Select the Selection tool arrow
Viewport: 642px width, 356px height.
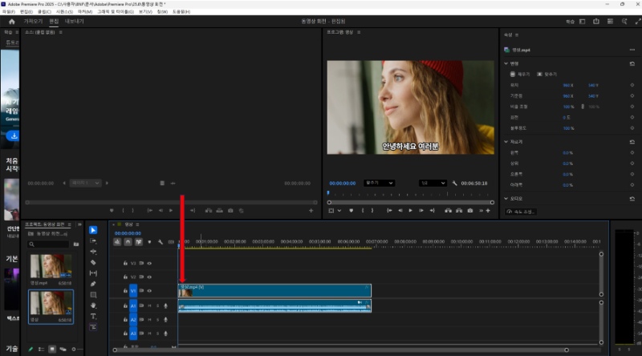pos(93,231)
